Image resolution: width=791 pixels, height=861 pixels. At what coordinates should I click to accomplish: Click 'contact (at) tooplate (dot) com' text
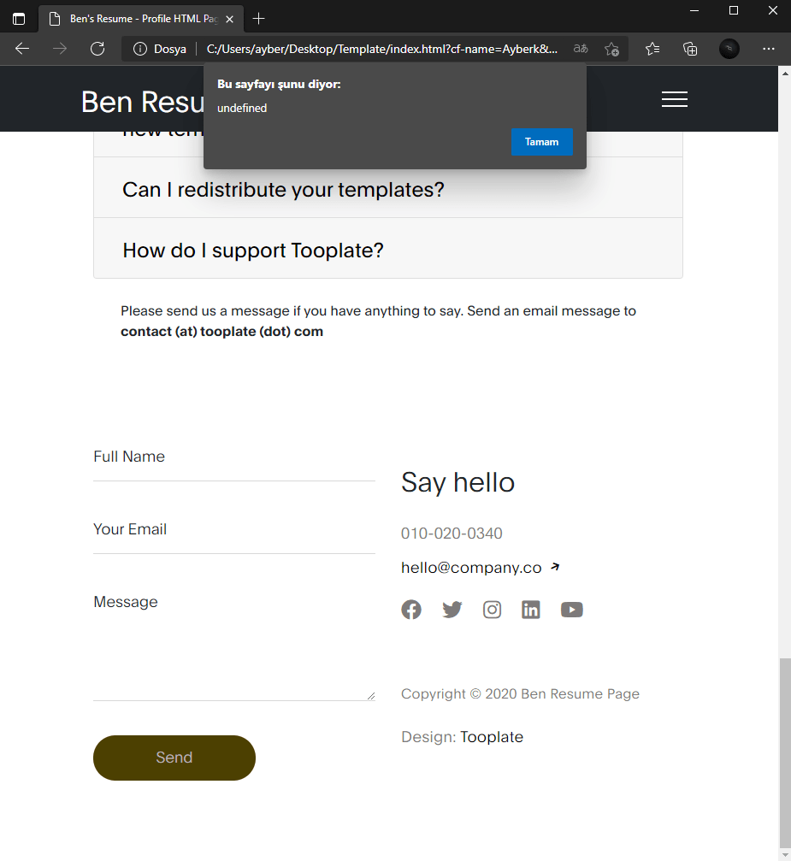pos(222,332)
